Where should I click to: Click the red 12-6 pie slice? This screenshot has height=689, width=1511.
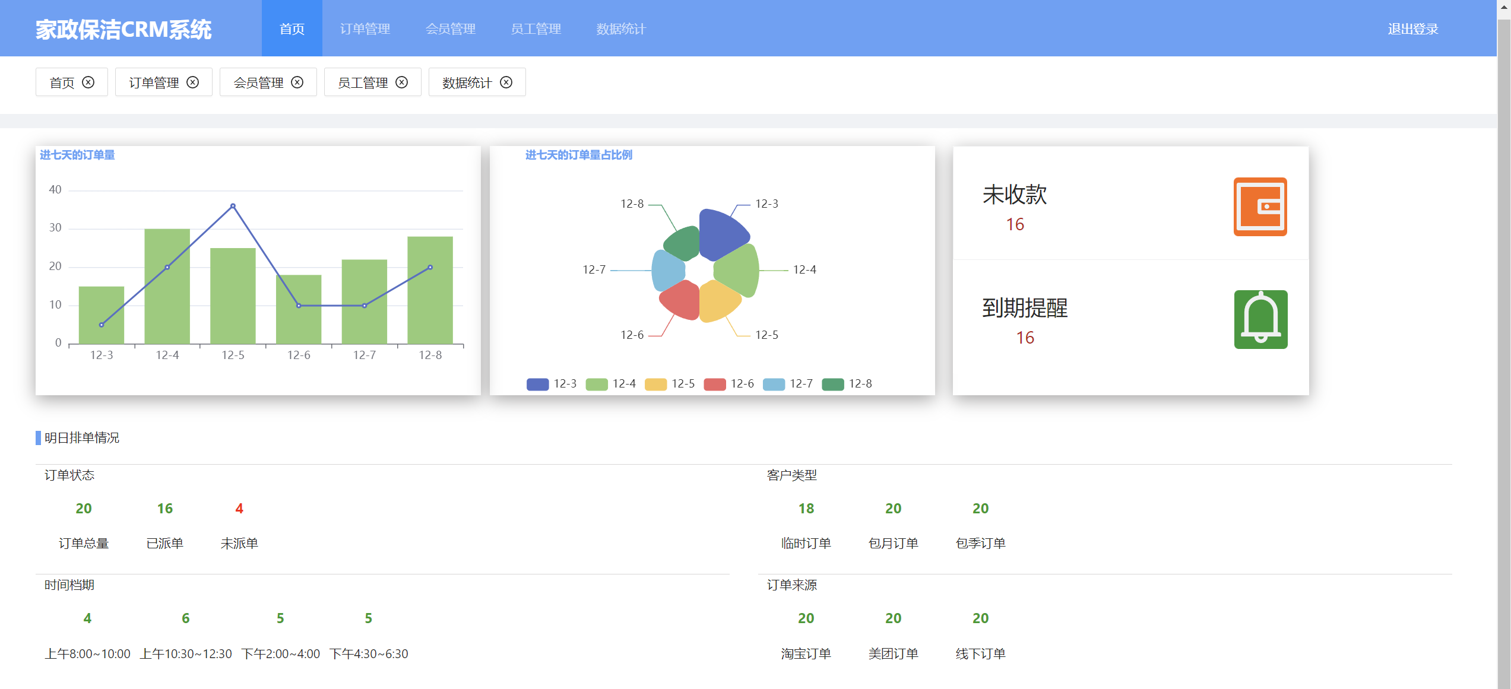(682, 300)
